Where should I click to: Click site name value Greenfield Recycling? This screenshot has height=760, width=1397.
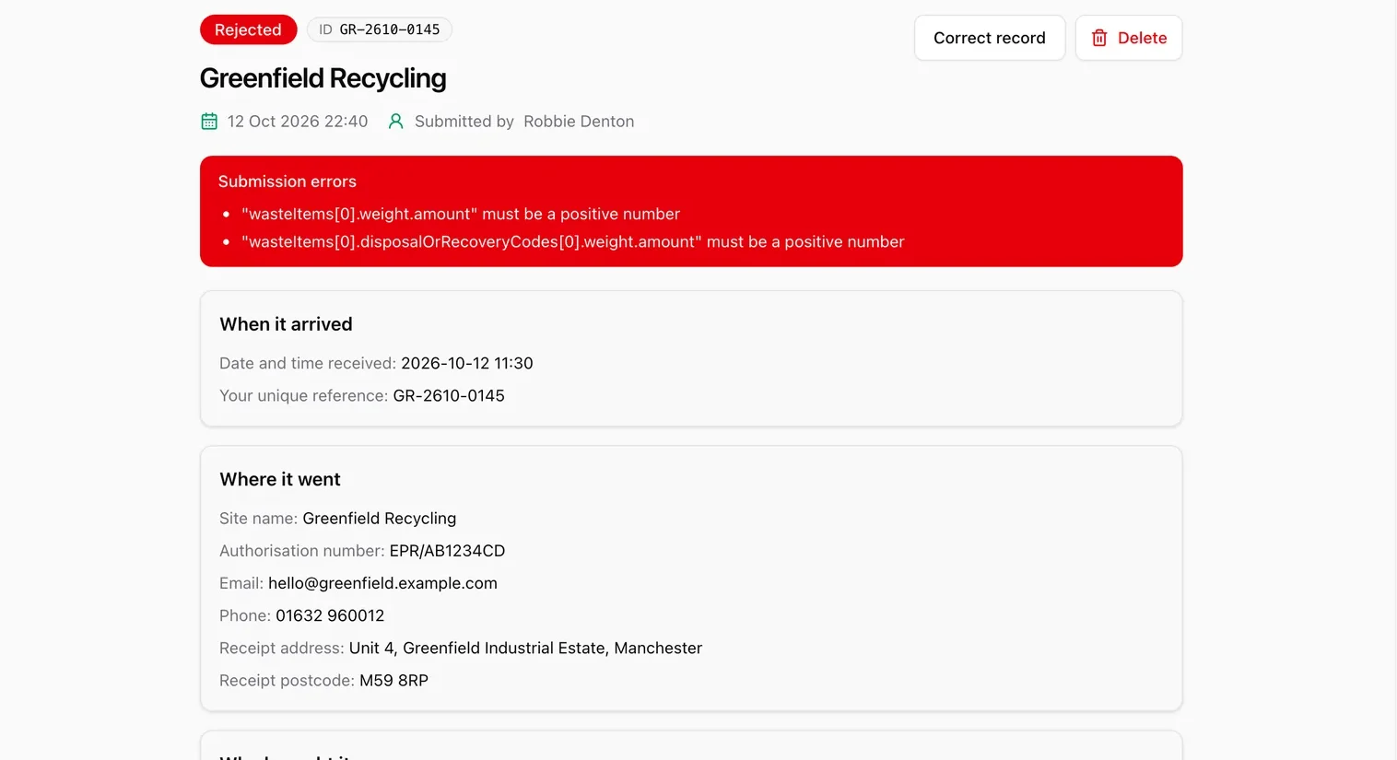(380, 519)
